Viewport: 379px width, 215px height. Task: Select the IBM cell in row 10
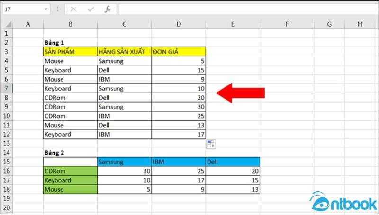[x=125, y=116]
